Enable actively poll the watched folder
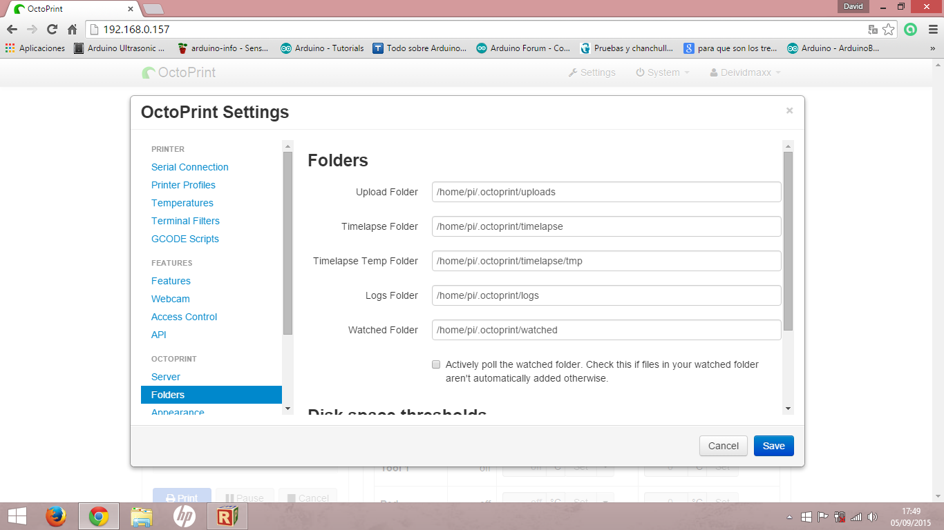 click(436, 364)
